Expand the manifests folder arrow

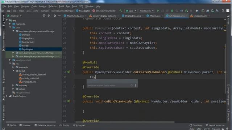(10, 24)
